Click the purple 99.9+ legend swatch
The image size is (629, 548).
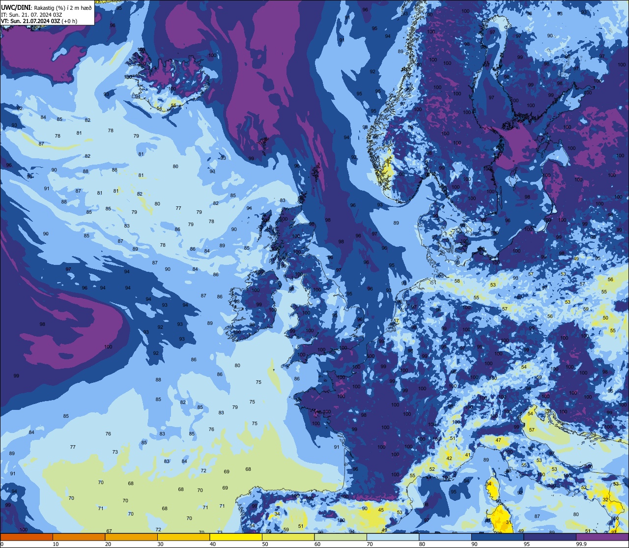(x=602, y=537)
